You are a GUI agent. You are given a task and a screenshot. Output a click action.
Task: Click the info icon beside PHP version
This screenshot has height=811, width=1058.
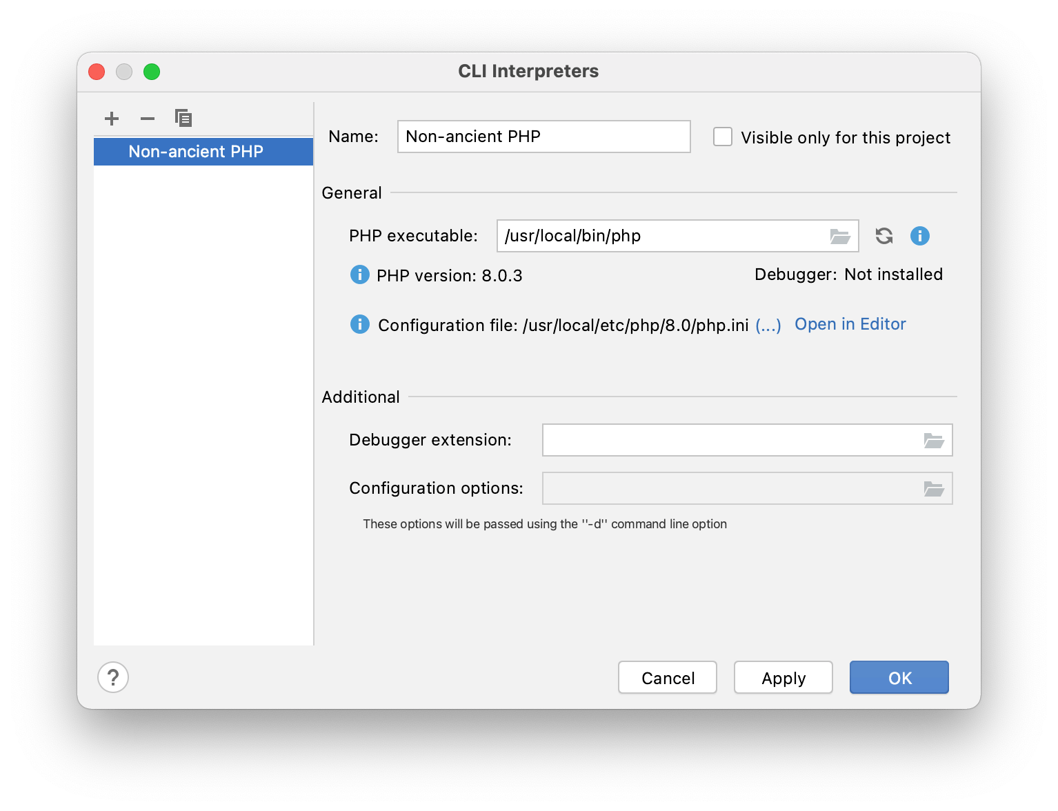pos(359,274)
